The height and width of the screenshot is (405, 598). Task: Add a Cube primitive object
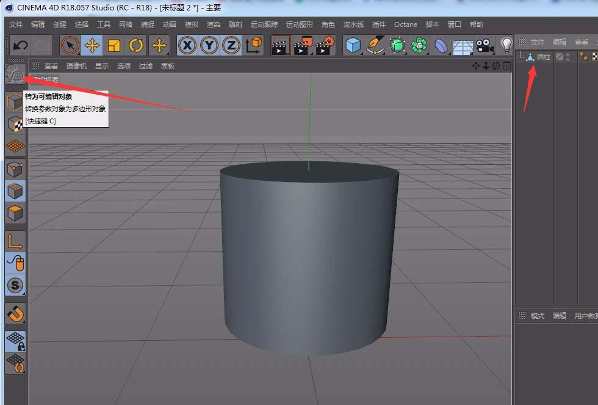353,46
